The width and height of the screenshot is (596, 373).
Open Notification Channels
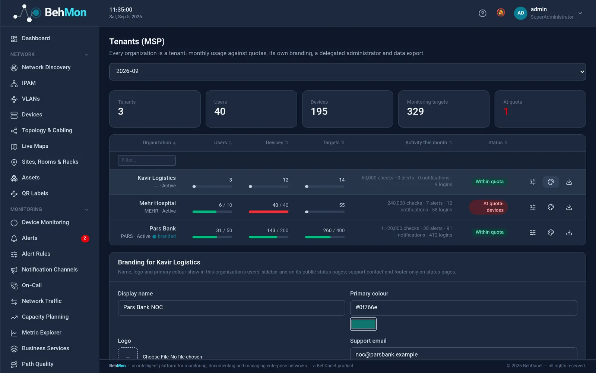(x=50, y=269)
